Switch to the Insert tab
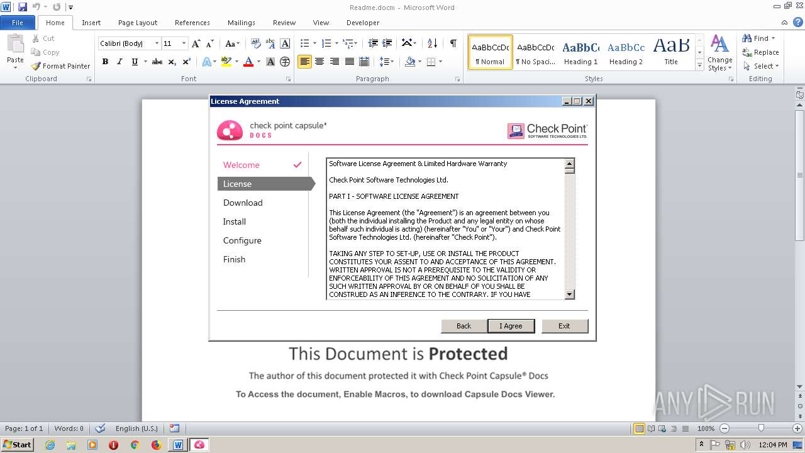 point(91,23)
